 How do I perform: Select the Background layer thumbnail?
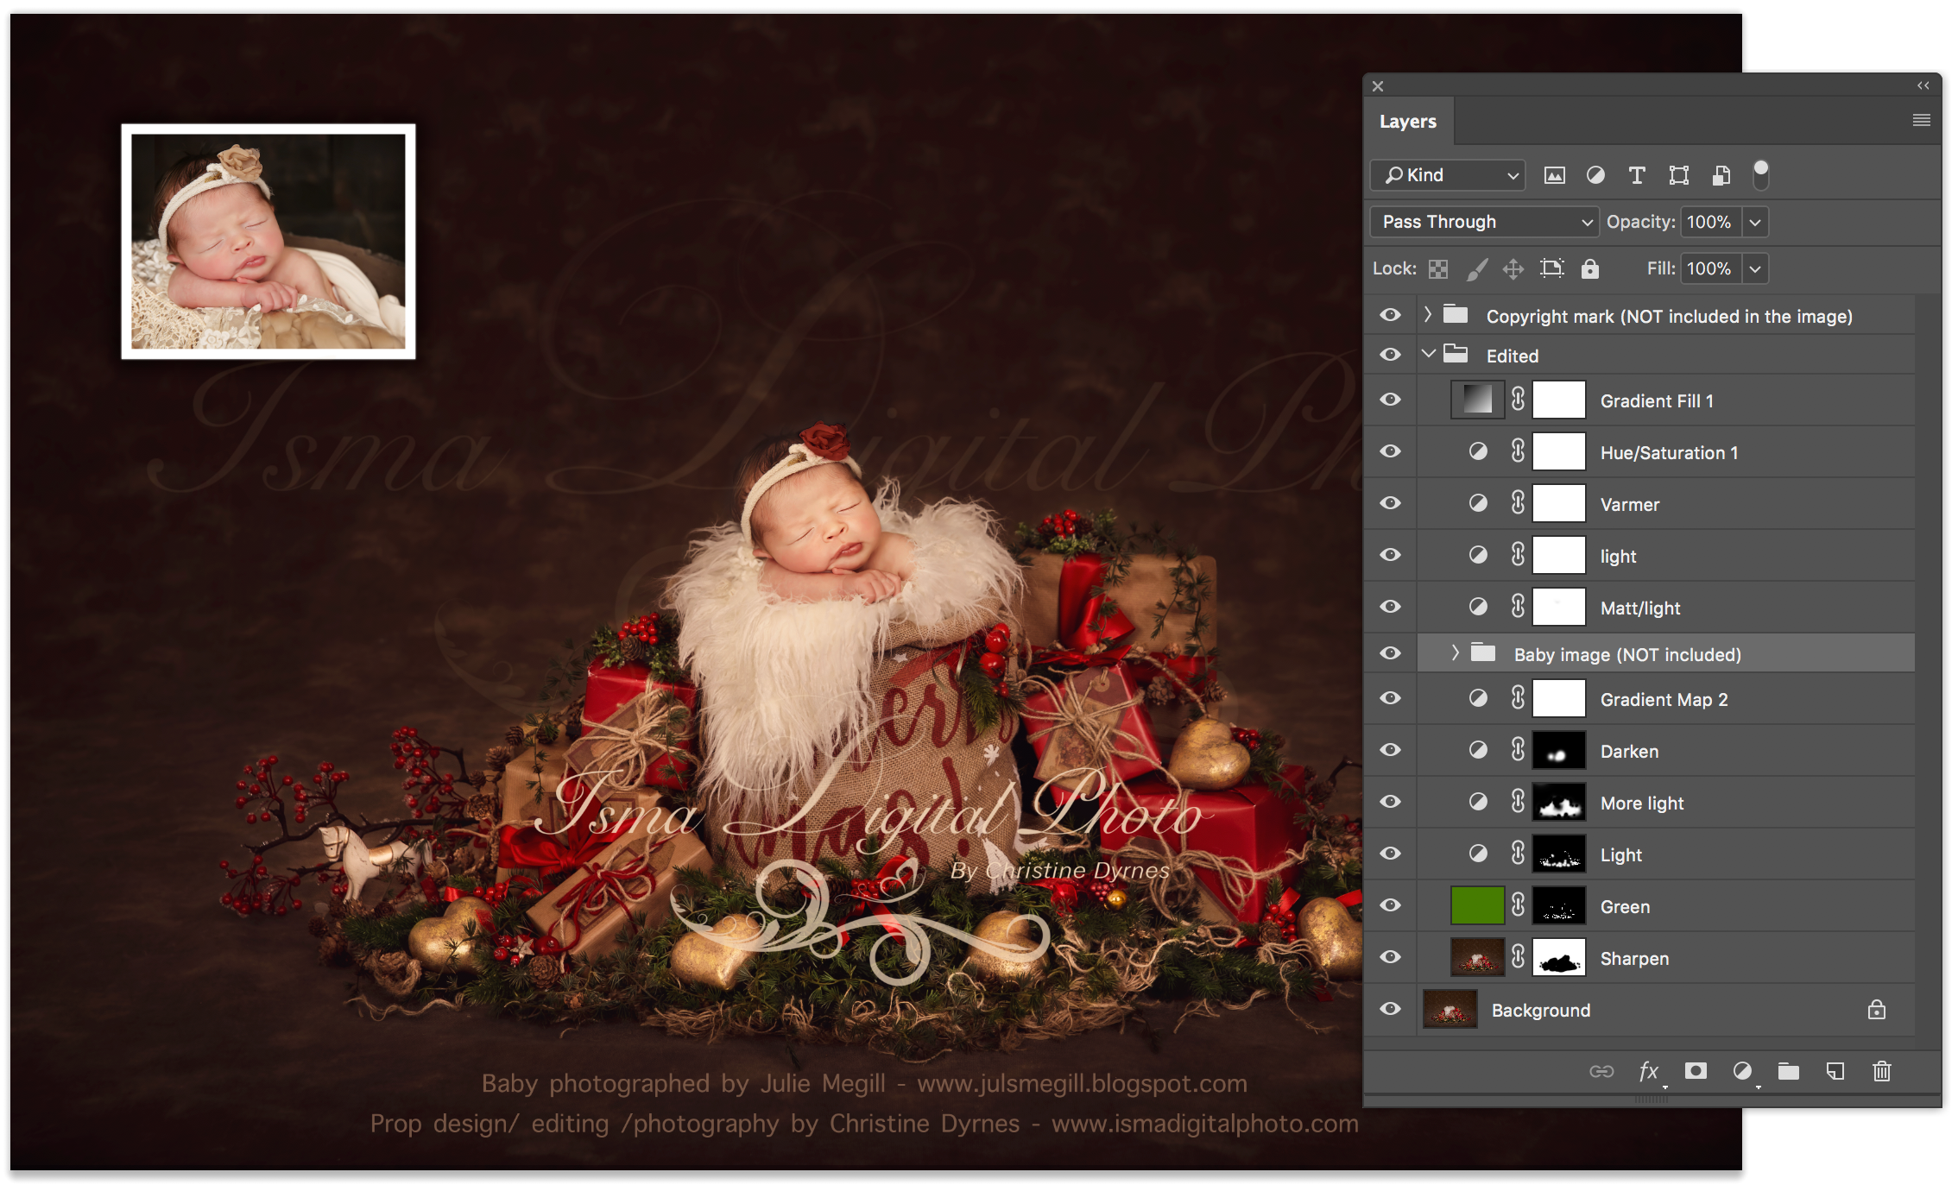(x=1450, y=1009)
